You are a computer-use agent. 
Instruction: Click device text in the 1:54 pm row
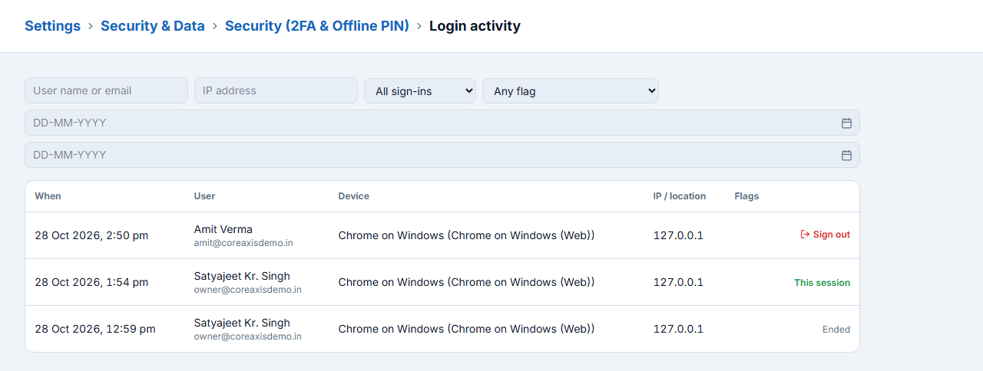pos(466,282)
